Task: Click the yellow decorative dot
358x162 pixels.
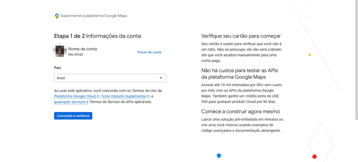Action: (310, 55)
